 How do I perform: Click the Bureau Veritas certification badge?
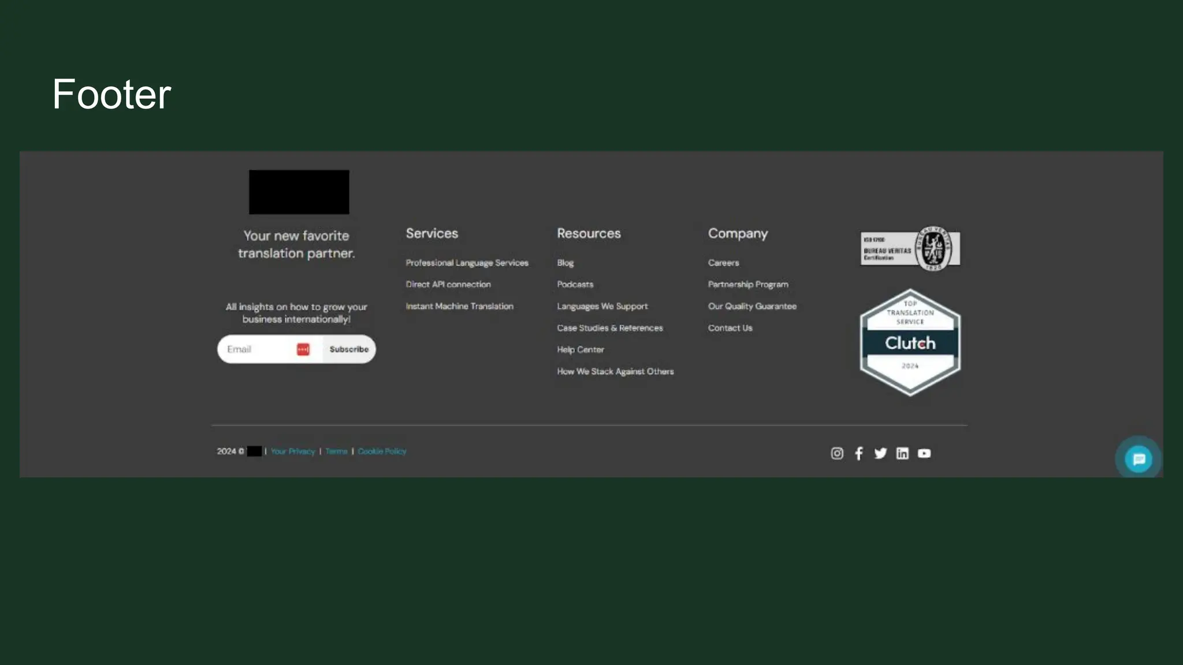pyautogui.click(x=910, y=249)
